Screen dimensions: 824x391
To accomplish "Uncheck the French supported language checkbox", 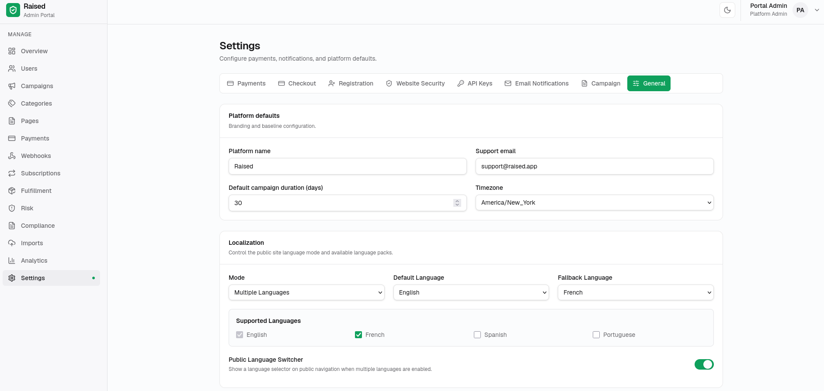I will tap(358, 335).
